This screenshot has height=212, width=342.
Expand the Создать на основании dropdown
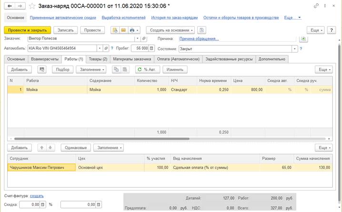[170, 30]
